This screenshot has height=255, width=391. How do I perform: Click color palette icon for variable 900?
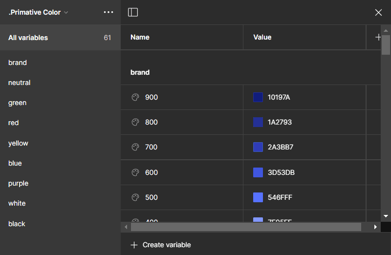135,97
